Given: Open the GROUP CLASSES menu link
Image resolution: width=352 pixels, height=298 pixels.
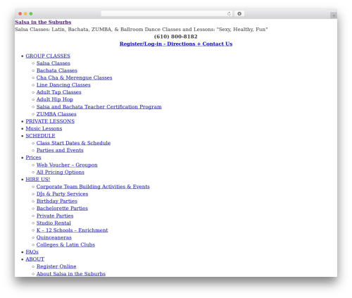Looking at the screenshot, I should pos(48,56).
